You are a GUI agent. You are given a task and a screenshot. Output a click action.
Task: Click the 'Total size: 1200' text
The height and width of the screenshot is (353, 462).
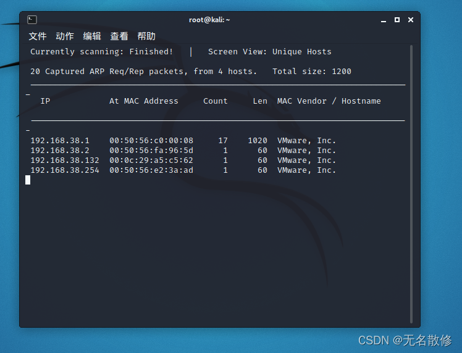[x=312, y=71]
